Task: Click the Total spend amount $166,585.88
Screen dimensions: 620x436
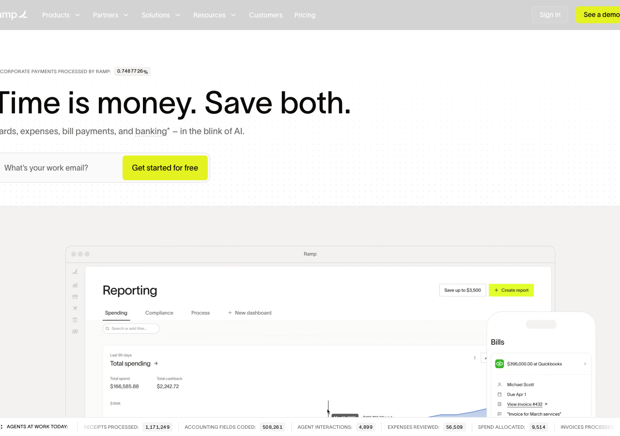Action: click(124, 387)
